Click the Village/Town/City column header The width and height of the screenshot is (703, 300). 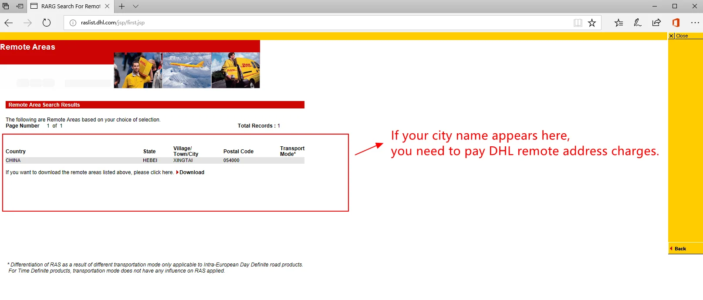(186, 151)
